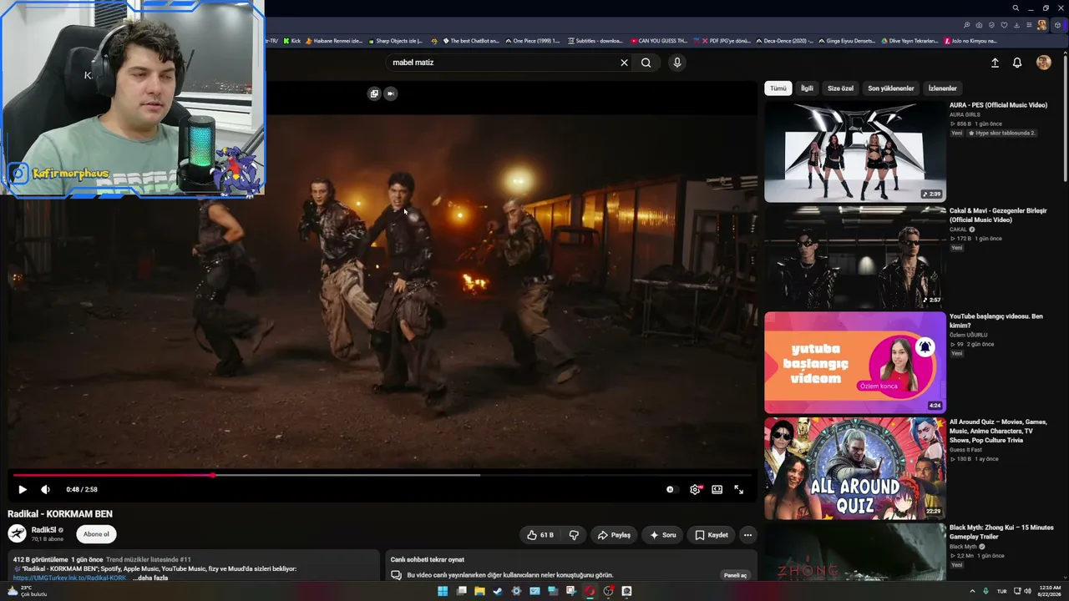
Task: Click the browser title bar search icon
Action: click(1016, 8)
